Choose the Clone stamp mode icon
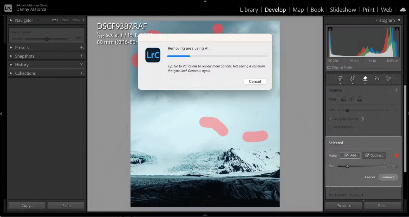 360,99
